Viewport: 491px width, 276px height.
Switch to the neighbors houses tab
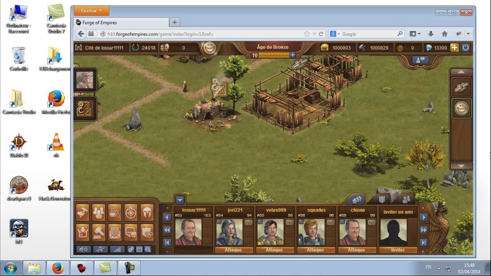tap(357, 199)
